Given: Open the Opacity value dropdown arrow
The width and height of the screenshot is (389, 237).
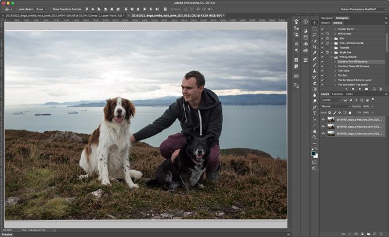Looking at the screenshot, I should point(373,106).
